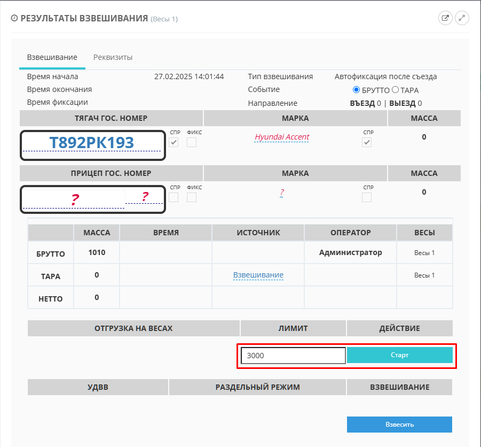
Task: Click the limit input field containing 3000
Action: 293,356
